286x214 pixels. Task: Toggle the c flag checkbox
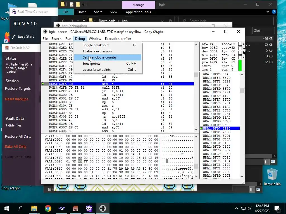[x=240, y=57]
